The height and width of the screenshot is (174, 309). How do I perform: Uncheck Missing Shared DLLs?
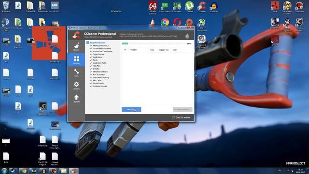point(91,45)
